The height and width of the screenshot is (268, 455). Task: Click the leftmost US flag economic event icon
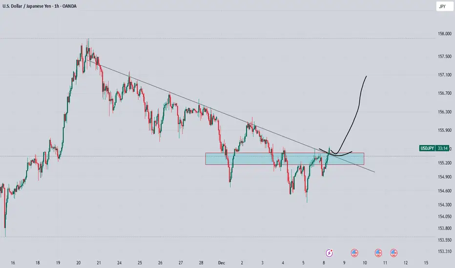click(x=354, y=252)
